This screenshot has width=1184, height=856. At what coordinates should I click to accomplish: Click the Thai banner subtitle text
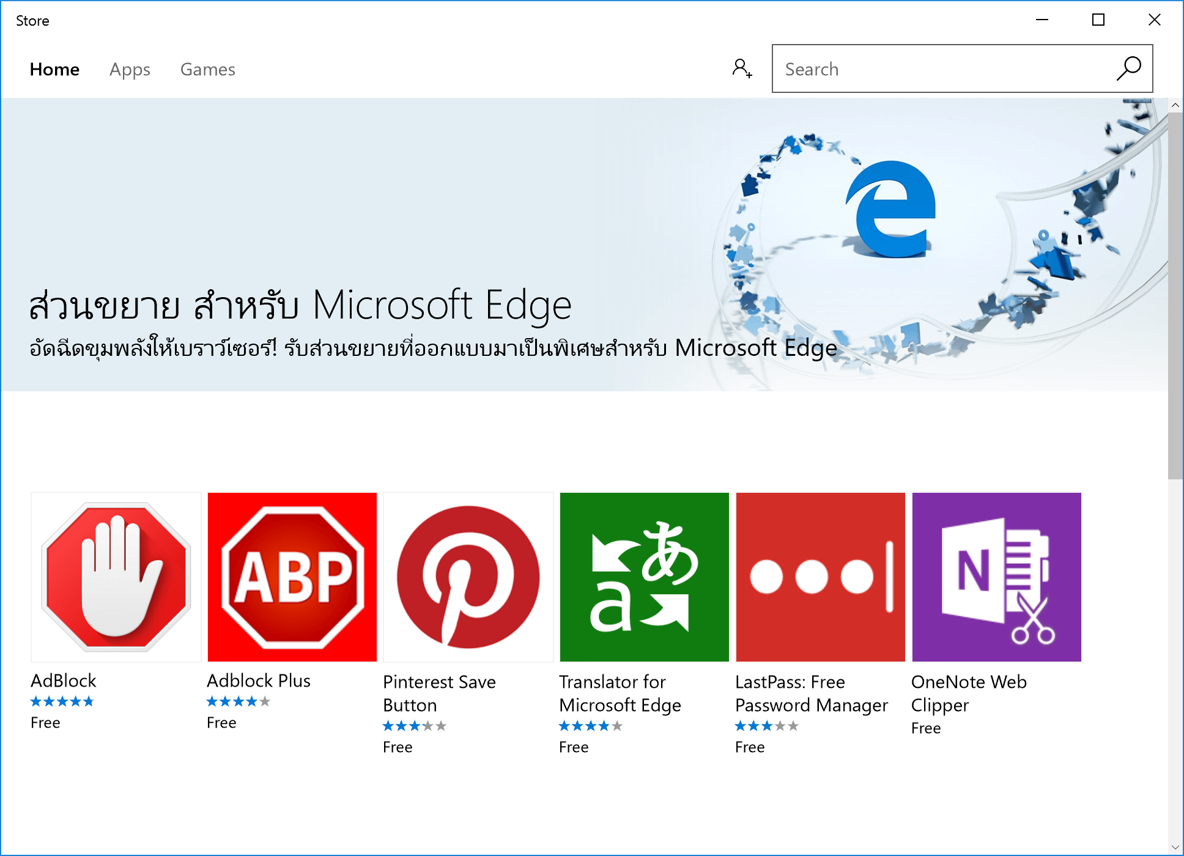point(433,348)
